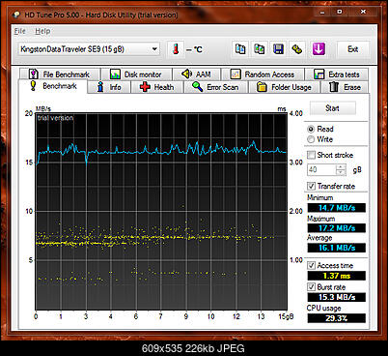The width and height of the screenshot is (388, 356).
Task: Maximize the HD Tune Pro window
Action: pos(340,13)
